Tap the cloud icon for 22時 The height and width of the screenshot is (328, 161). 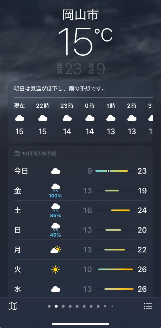click(43, 119)
